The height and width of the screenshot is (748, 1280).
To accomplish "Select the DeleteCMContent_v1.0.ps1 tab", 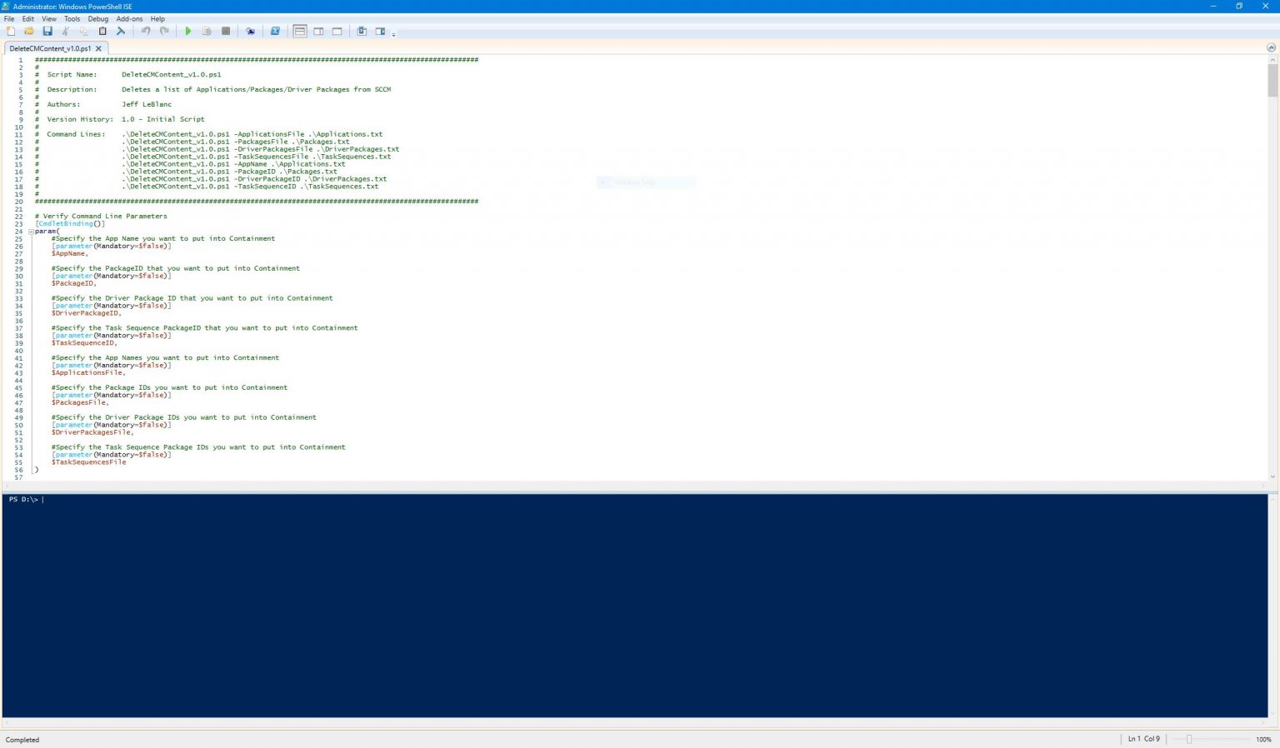I will [x=50, y=48].
